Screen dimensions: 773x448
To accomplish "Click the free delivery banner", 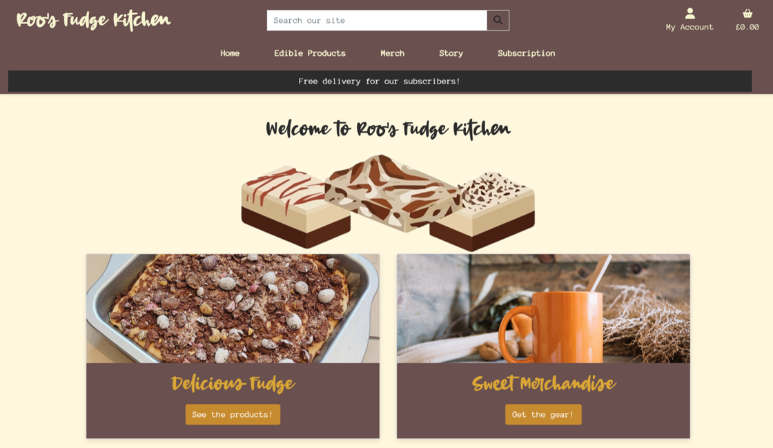I will click(380, 81).
